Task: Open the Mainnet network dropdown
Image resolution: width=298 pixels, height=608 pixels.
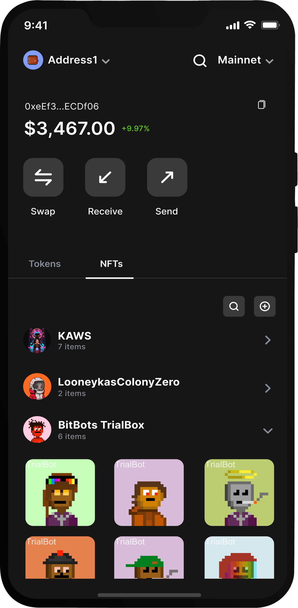Action: (x=246, y=60)
